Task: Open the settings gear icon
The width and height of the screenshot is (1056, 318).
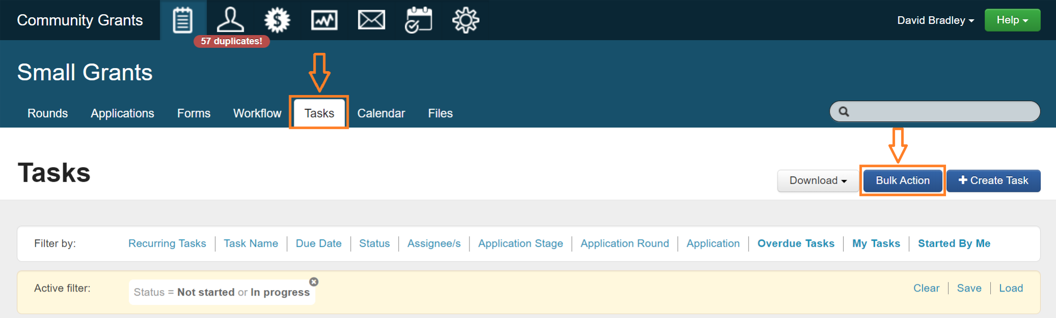Action: click(x=465, y=20)
